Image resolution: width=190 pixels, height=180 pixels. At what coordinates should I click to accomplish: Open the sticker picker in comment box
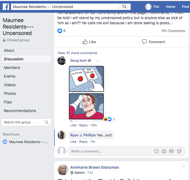(x=179, y=151)
